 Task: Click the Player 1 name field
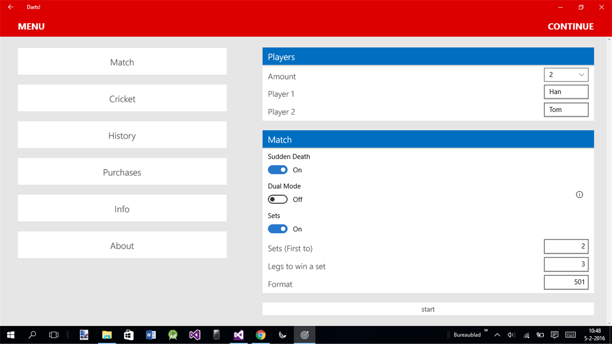(x=566, y=92)
